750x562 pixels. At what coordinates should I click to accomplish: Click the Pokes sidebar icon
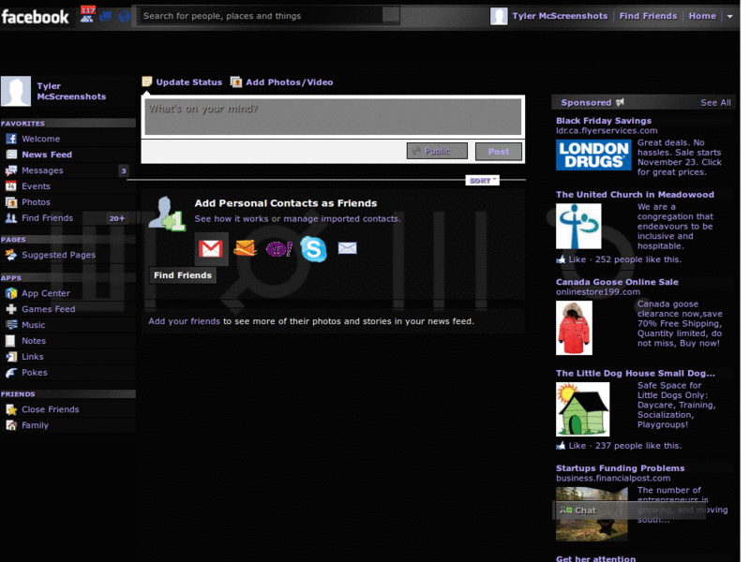(x=11, y=373)
